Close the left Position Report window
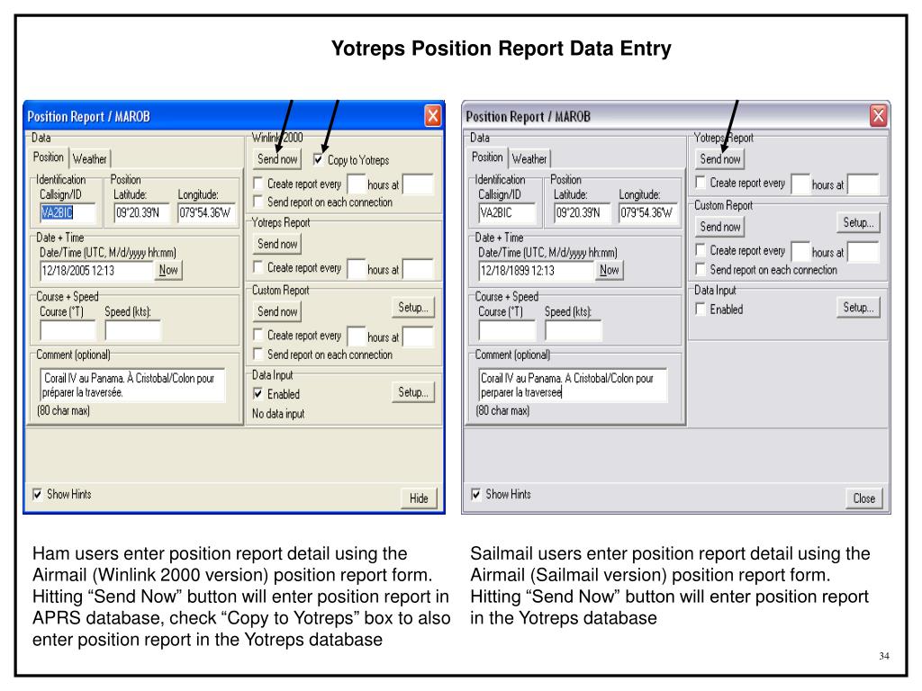 pos(433,116)
